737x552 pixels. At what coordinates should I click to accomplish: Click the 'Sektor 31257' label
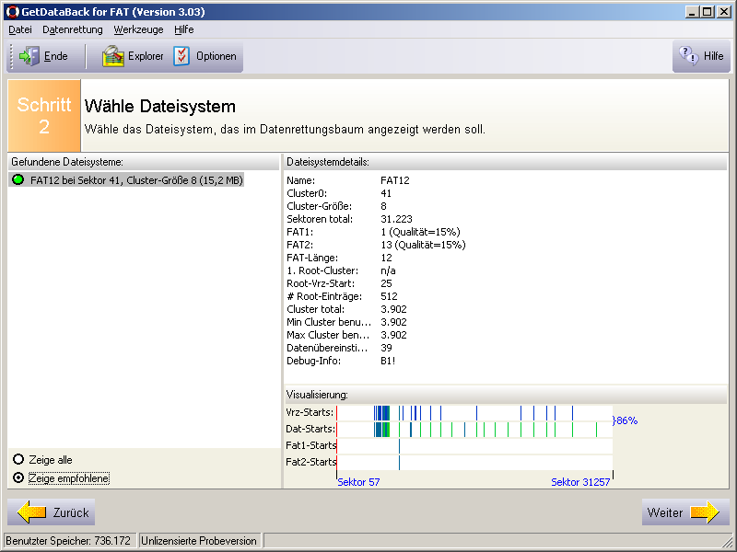click(580, 482)
